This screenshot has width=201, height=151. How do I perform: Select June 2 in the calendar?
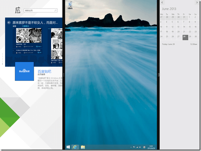(197, 18)
